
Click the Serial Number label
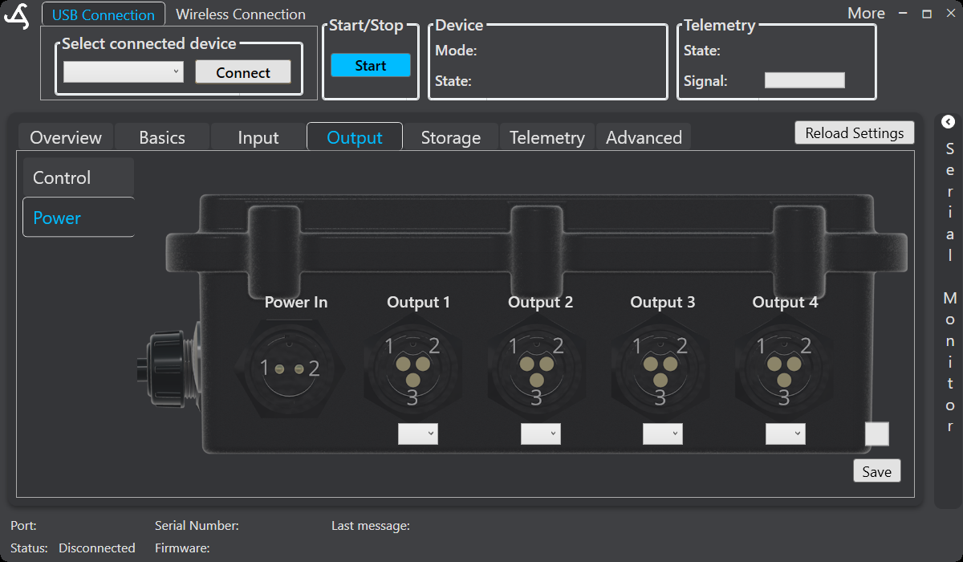pyautogui.click(x=197, y=526)
